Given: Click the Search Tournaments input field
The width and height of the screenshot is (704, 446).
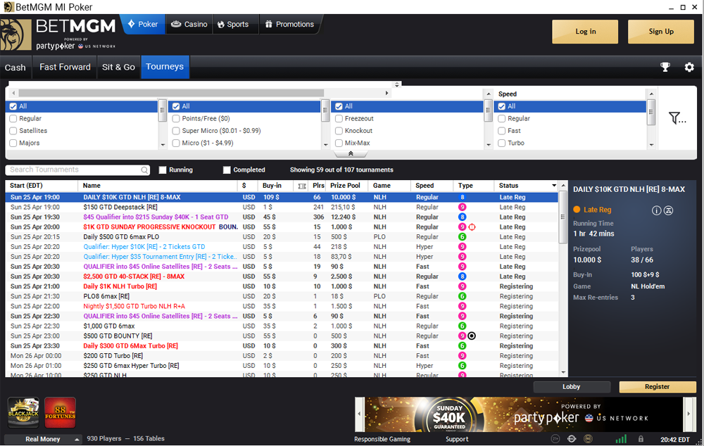Looking at the screenshot, I should coord(77,170).
